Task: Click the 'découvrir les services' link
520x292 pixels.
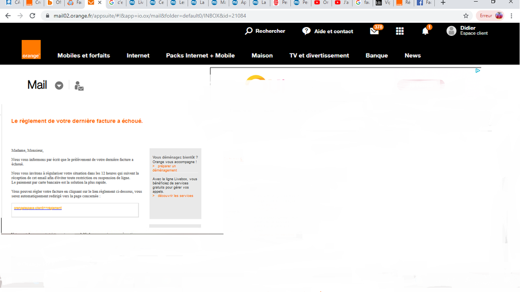Action: (175, 196)
